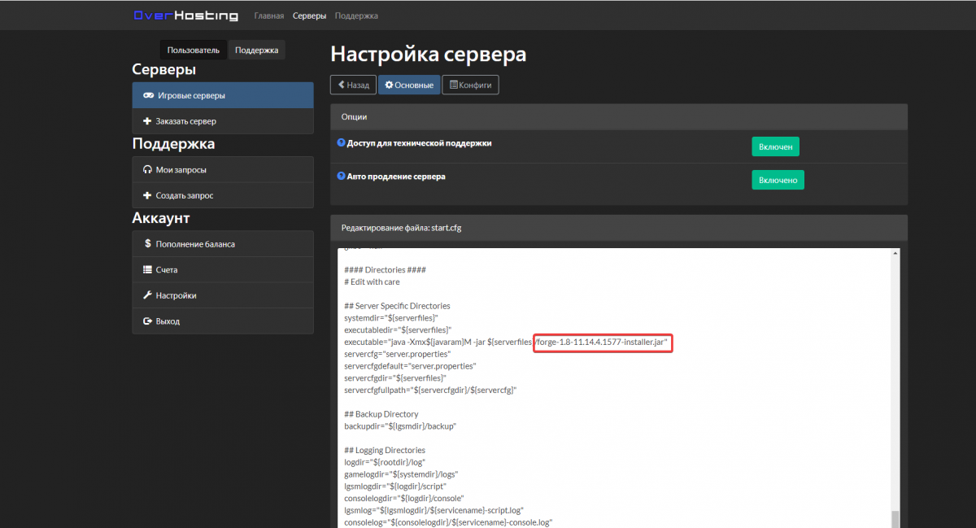
Task: Click Выход to log out
Action: tap(223, 321)
